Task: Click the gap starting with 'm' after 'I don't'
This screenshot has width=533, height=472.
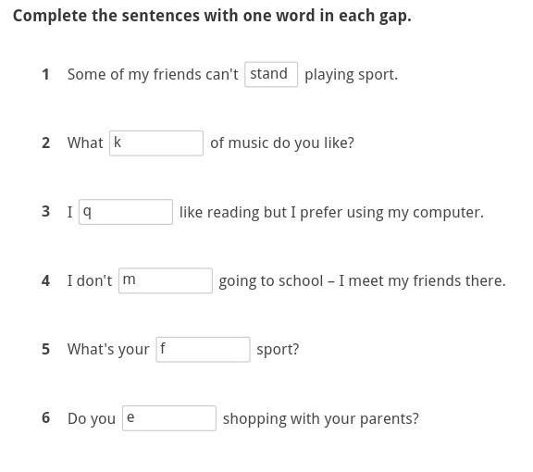Action: [x=166, y=280]
